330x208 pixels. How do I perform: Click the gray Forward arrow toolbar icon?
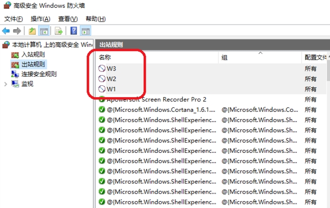17,31
